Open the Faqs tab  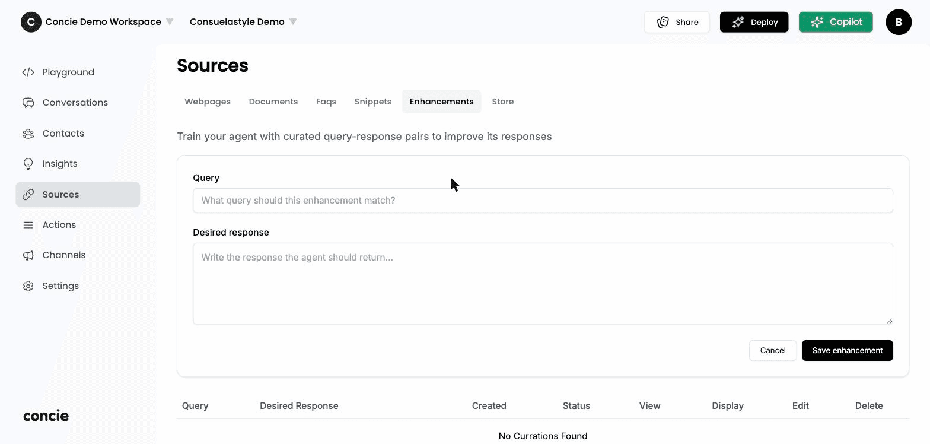[x=326, y=102]
